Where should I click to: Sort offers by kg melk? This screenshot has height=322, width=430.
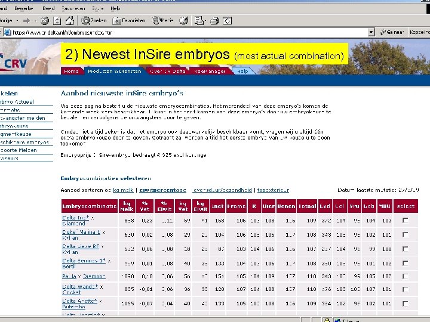(123, 190)
